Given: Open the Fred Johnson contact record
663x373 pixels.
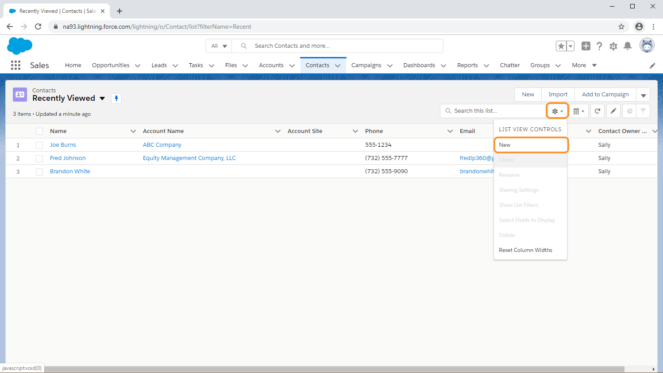Looking at the screenshot, I should click(68, 158).
